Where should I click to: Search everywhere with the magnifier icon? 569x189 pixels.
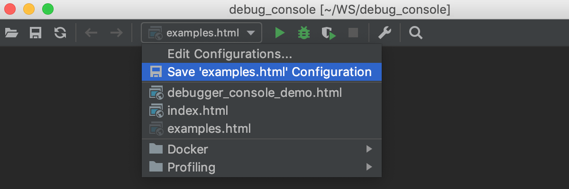(x=416, y=33)
